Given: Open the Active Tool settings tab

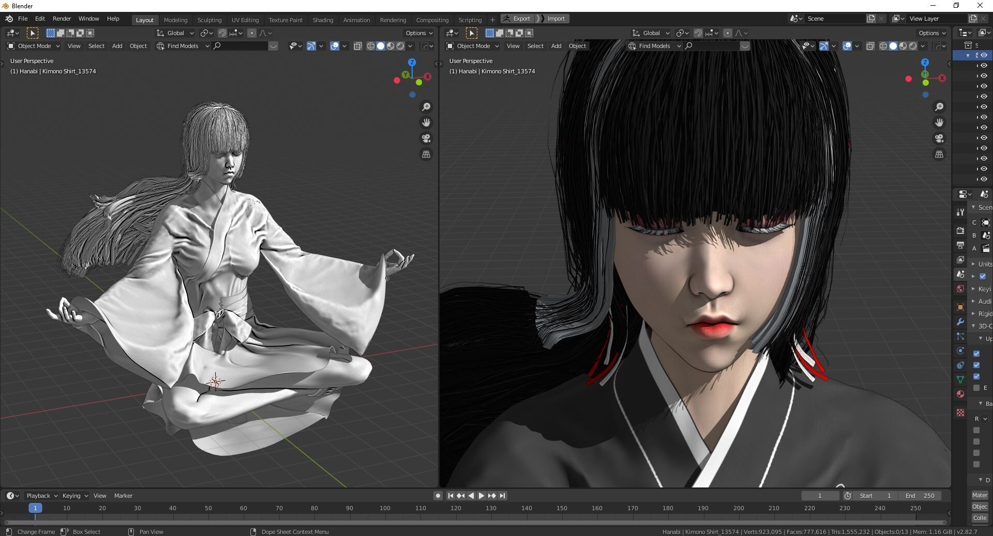Looking at the screenshot, I should coord(960,212).
